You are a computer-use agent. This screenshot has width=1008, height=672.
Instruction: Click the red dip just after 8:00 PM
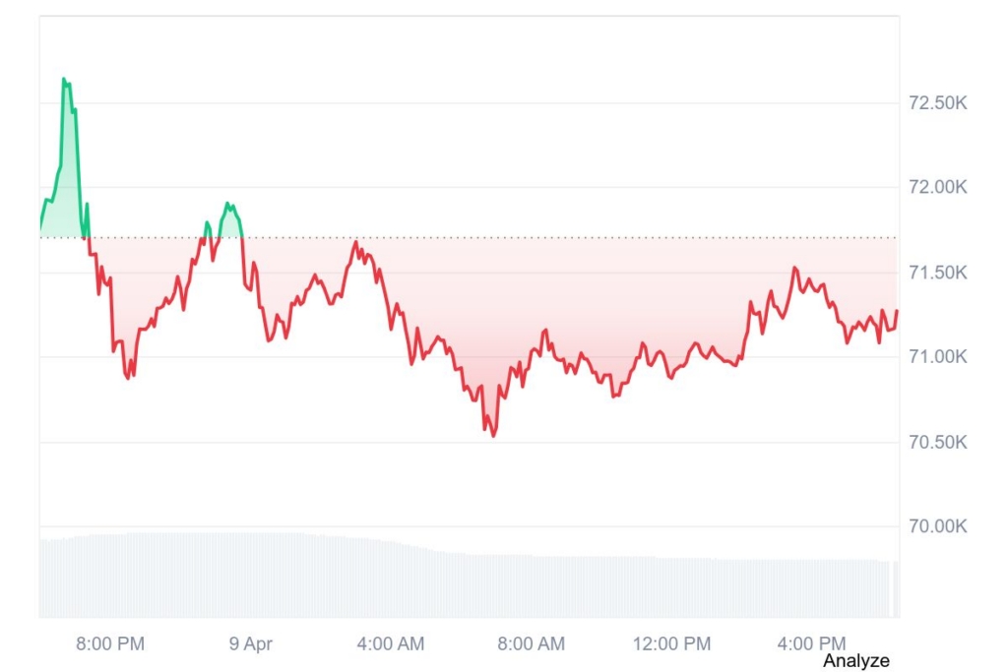(128, 377)
